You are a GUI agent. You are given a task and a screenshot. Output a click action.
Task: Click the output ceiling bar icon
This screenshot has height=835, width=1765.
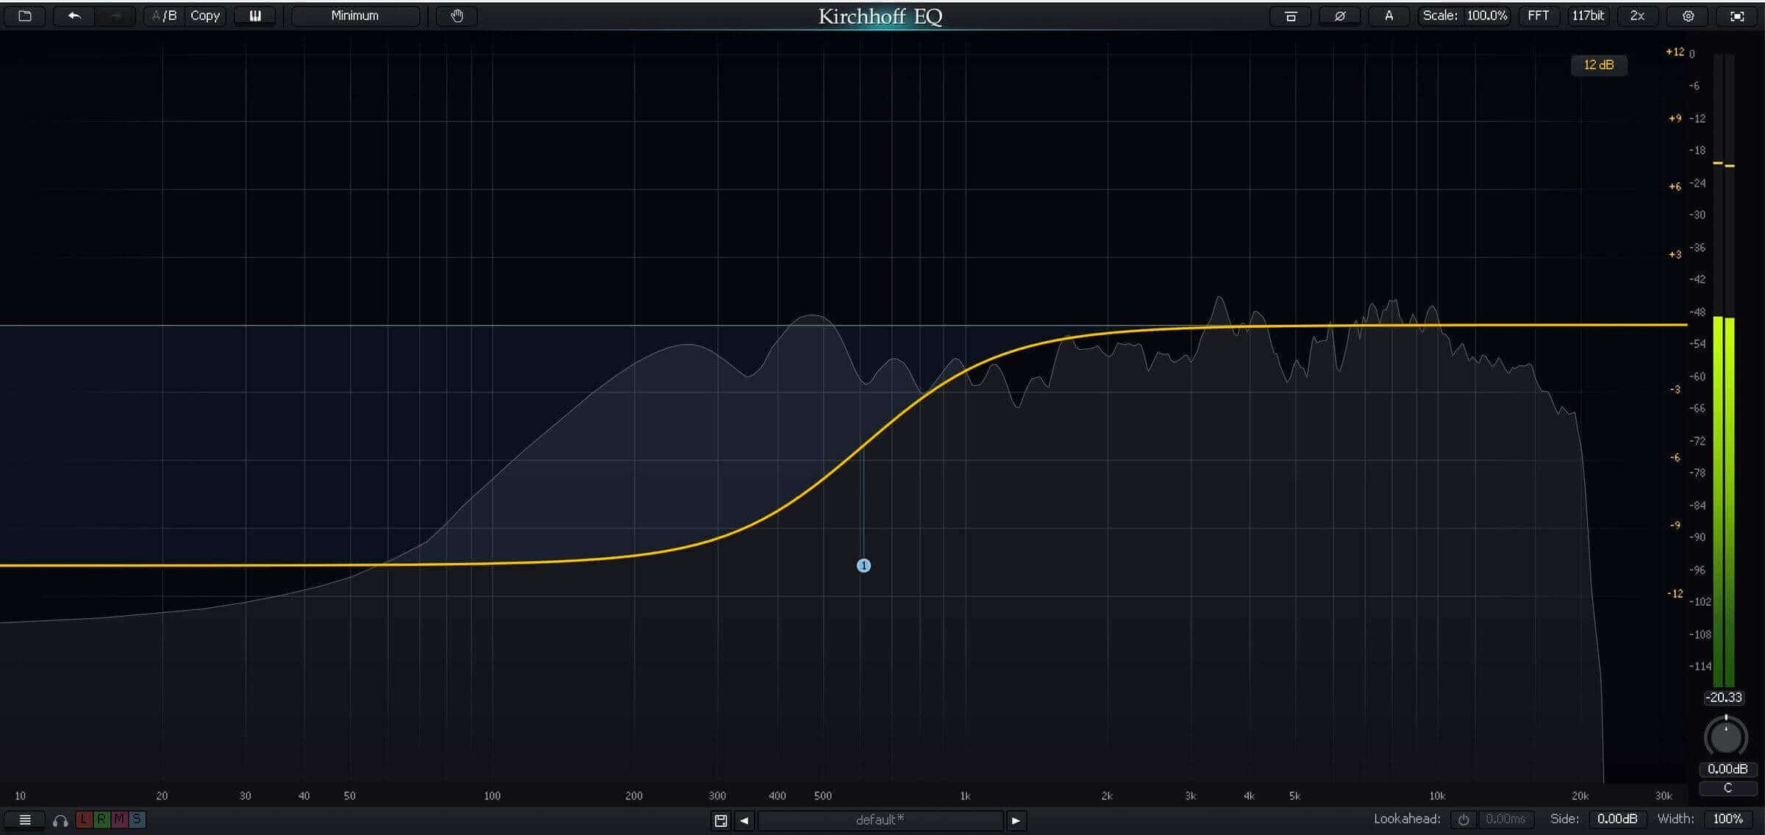tap(1291, 16)
